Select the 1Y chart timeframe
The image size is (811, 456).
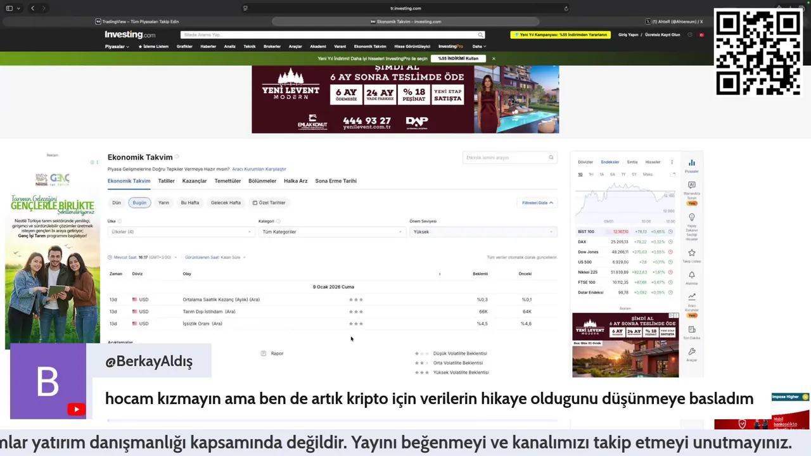[623, 174]
